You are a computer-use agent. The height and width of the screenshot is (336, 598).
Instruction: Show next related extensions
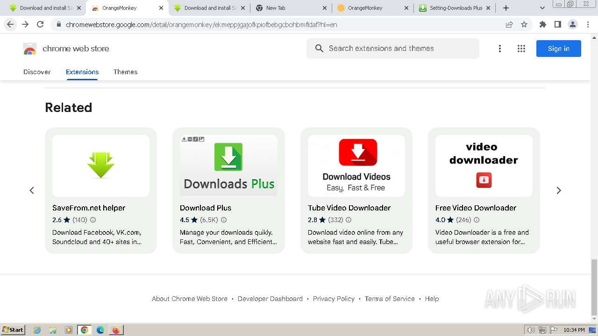point(559,190)
